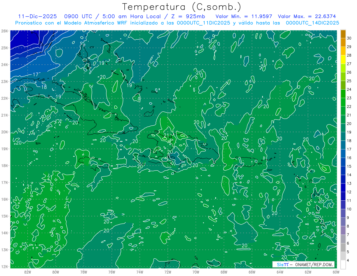357x276 pixels.
Task: Click the '78W' longitude axis label
Action: pyautogui.click(x=84, y=272)
